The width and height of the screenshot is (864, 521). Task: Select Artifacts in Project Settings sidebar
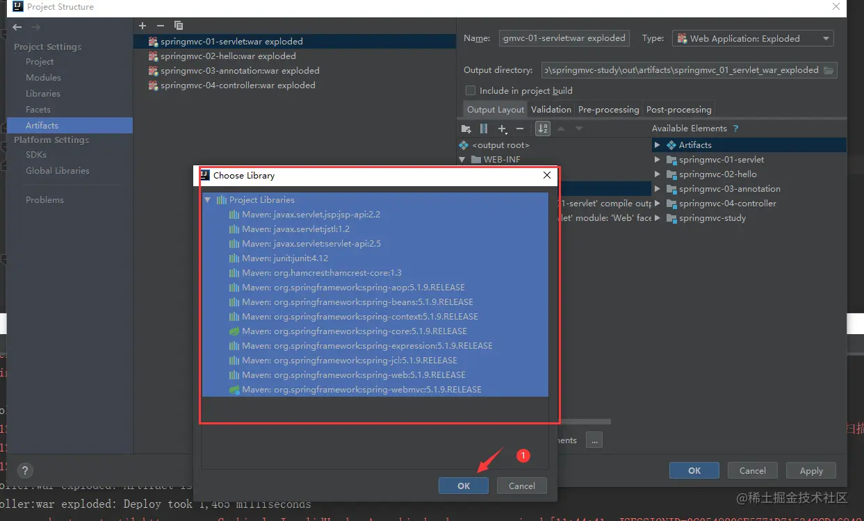click(70, 126)
